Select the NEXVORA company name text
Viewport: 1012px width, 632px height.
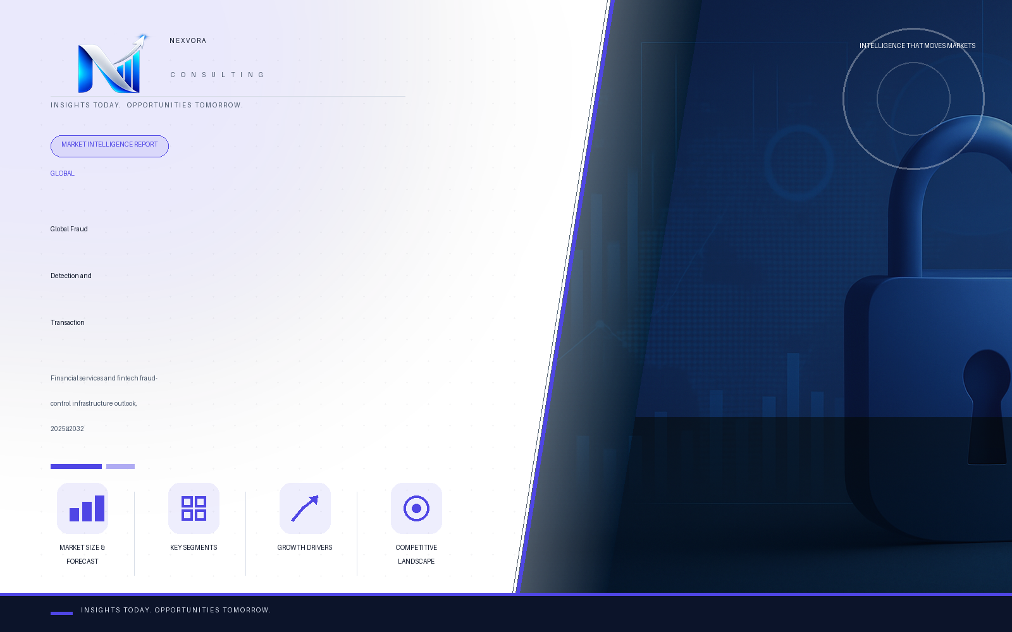click(188, 40)
